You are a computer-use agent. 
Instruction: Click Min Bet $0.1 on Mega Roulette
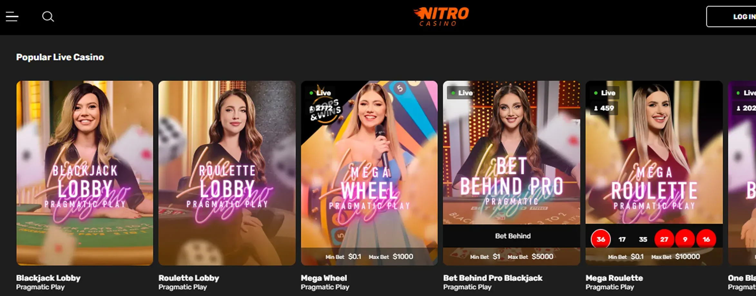click(626, 257)
